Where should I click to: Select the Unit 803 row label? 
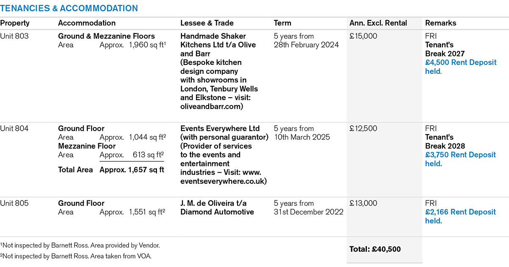point(14,36)
